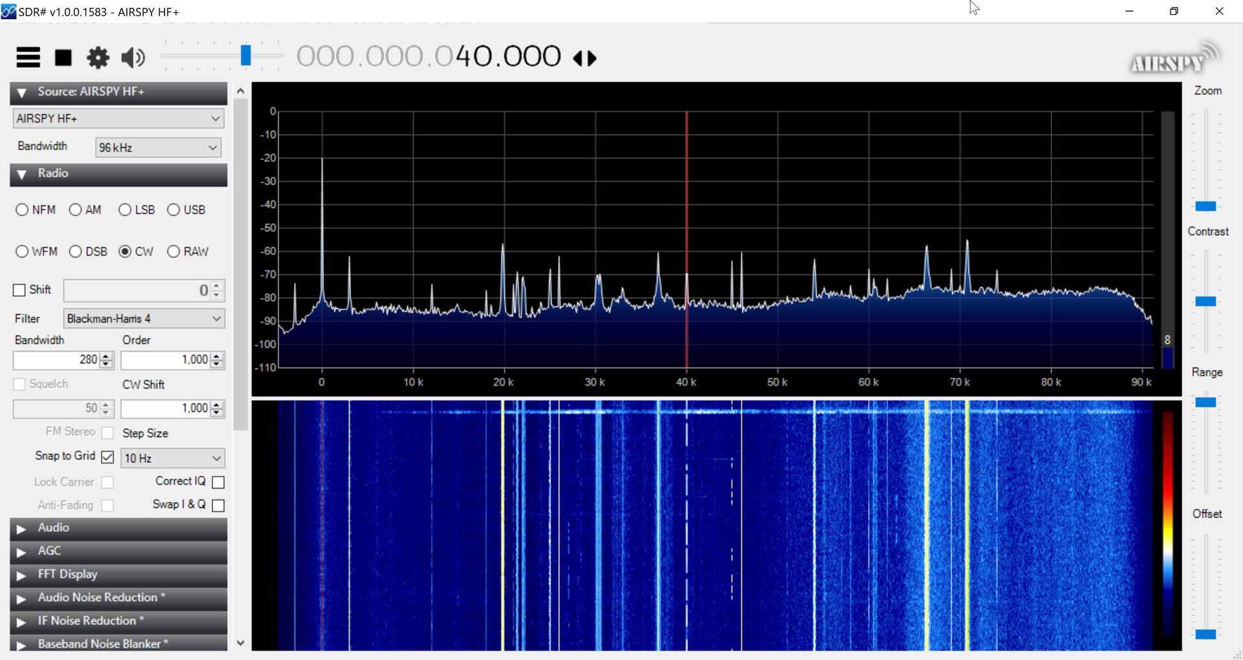1243x660 pixels.
Task: Stop the receiver with the stop icon
Action: tap(63, 58)
